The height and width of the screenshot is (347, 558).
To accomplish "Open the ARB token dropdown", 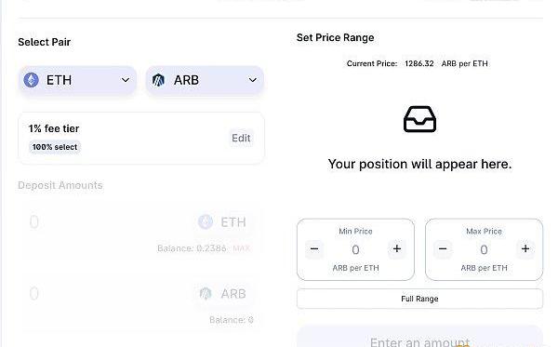I will pyautogui.click(x=205, y=80).
